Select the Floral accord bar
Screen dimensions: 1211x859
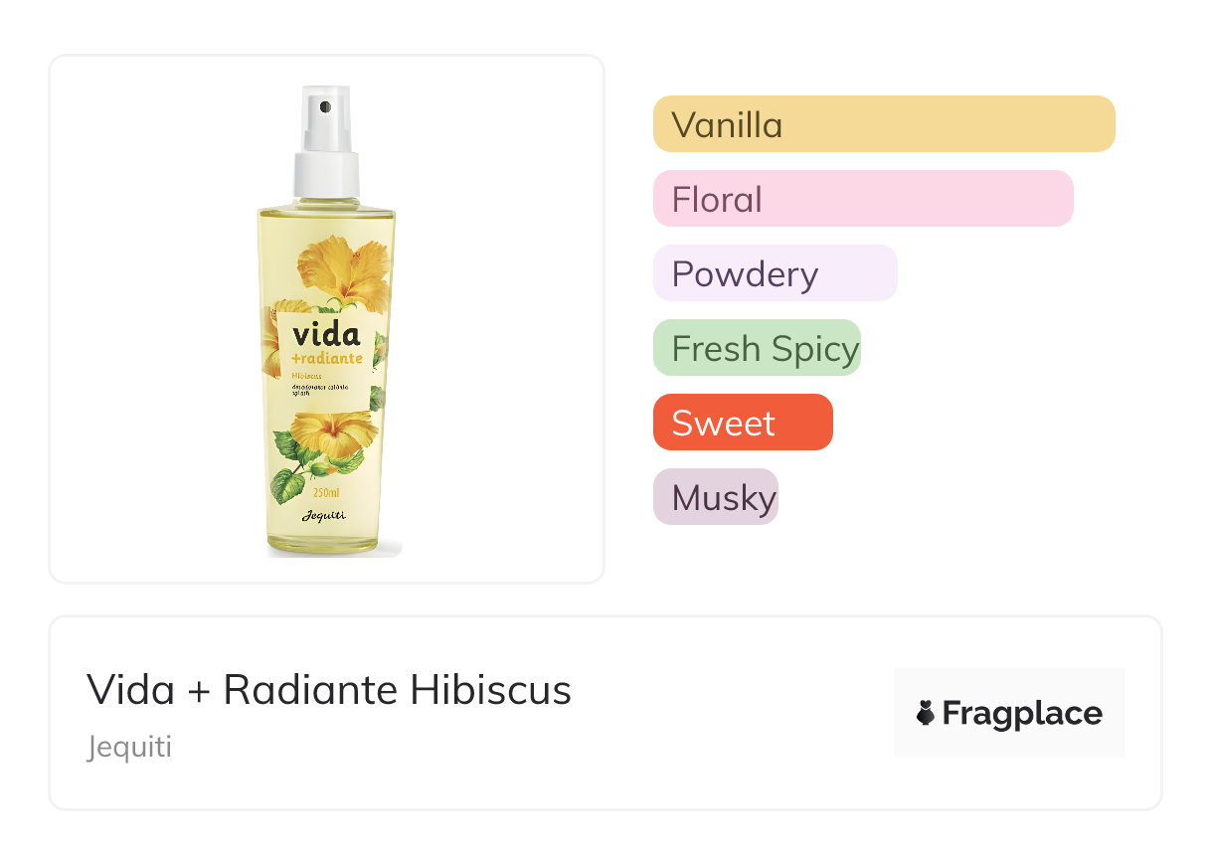click(x=862, y=199)
